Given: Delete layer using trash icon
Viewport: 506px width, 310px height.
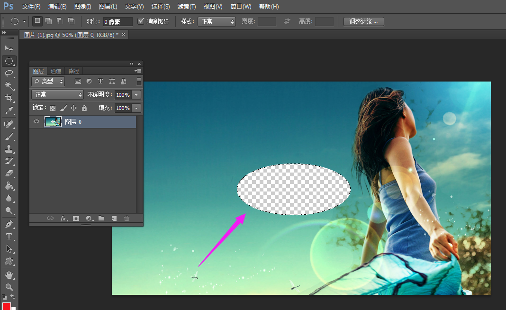Looking at the screenshot, I should pos(126,219).
